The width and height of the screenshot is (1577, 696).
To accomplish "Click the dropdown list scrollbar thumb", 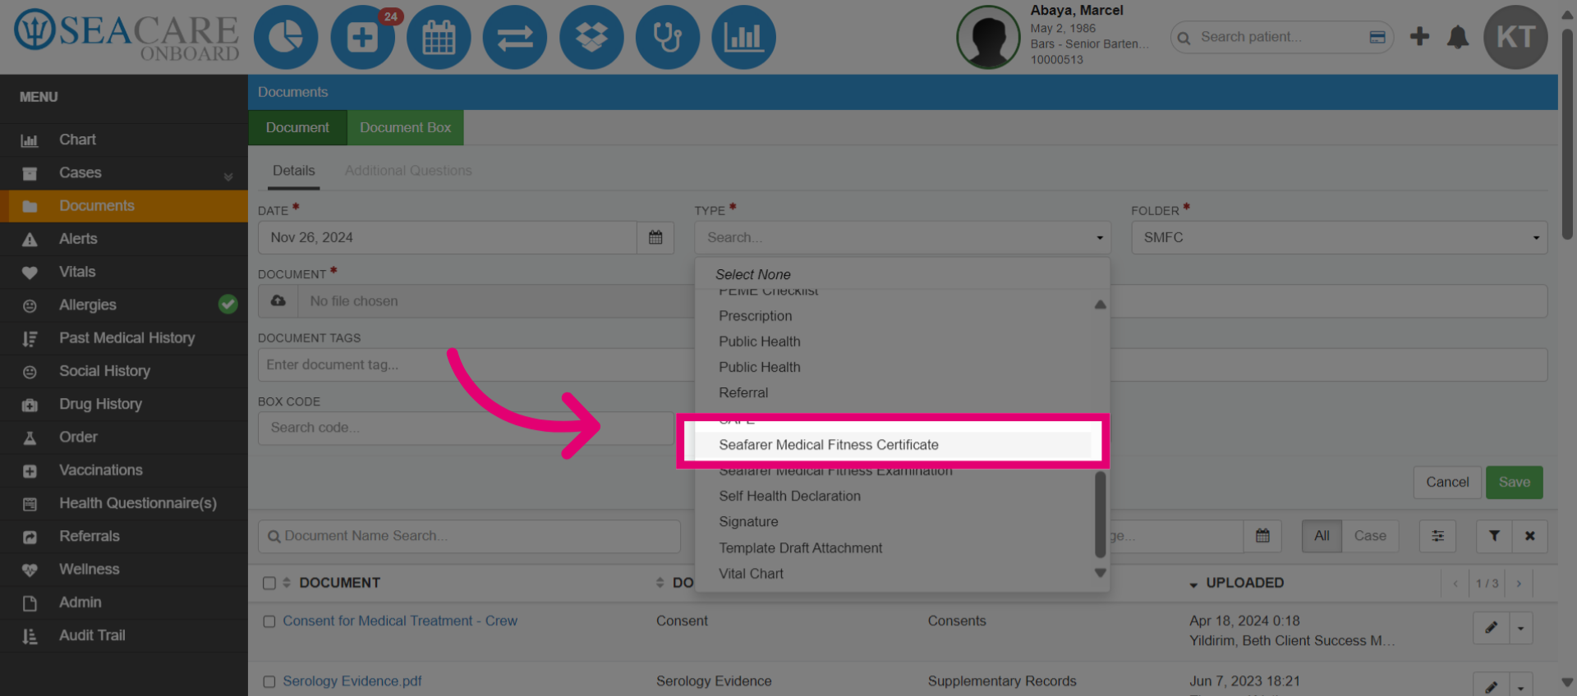I will coord(1100,514).
